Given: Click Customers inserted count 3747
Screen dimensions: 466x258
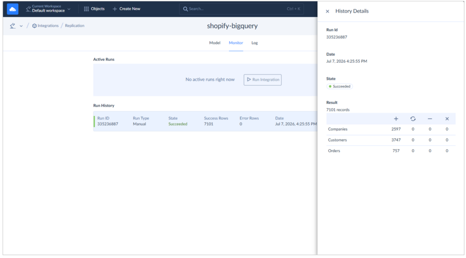Looking at the screenshot, I should point(396,140).
